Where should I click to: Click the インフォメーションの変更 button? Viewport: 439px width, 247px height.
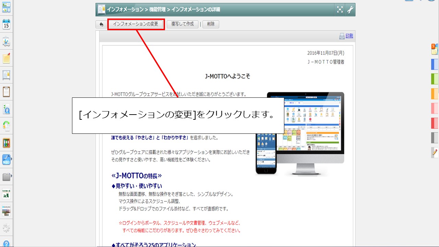(x=135, y=24)
